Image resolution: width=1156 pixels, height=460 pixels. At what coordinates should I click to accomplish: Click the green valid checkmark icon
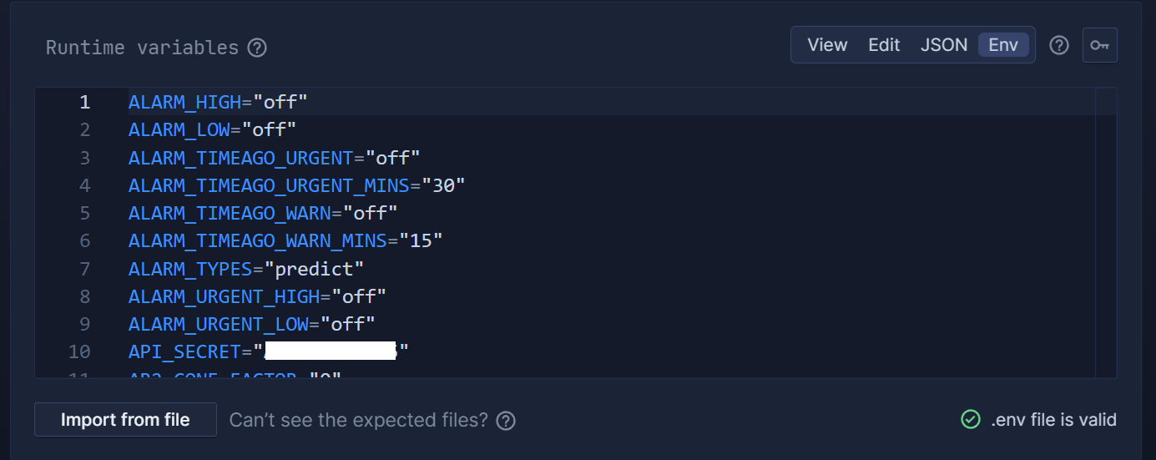point(971,419)
